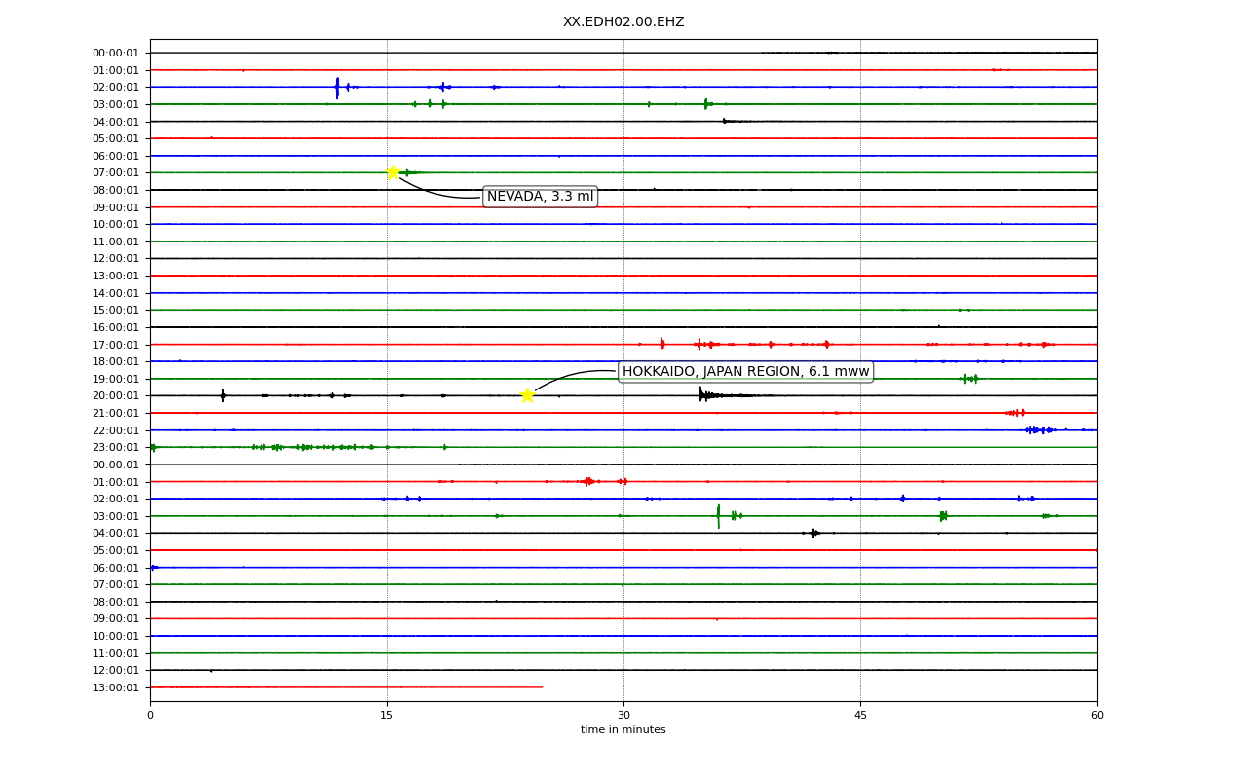This screenshot has height=779, width=1247.
Task: Click the 'time in minutes' axis label
Action: (x=623, y=730)
